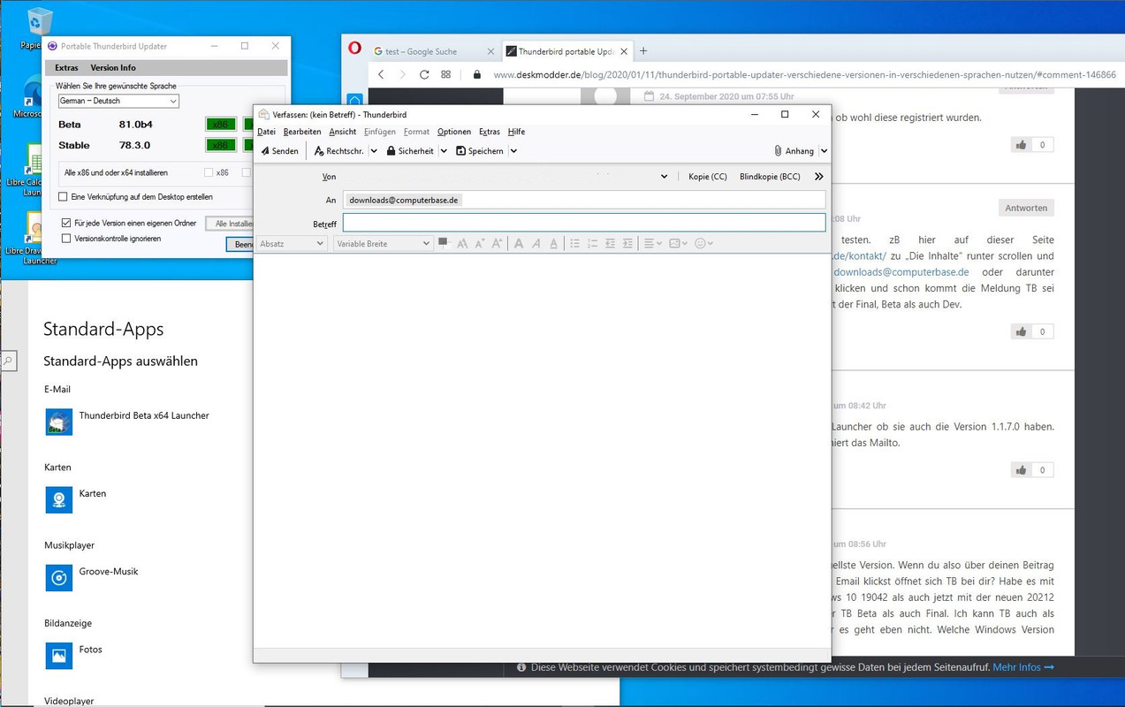Open the Ansicht menu
This screenshot has height=707, width=1125.
pos(342,132)
